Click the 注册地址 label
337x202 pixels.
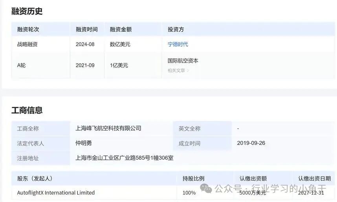tap(28, 158)
